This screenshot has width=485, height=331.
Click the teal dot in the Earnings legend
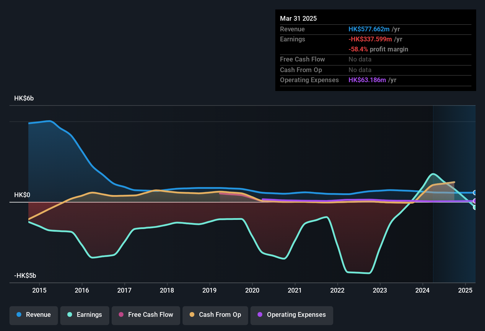(x=70, y=314)
